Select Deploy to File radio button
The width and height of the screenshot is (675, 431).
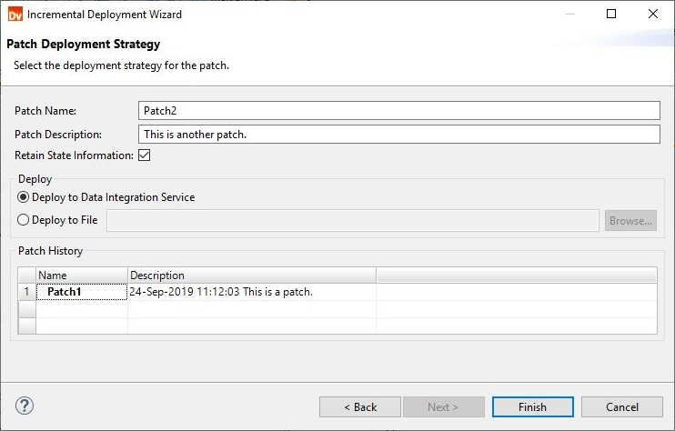24,220
